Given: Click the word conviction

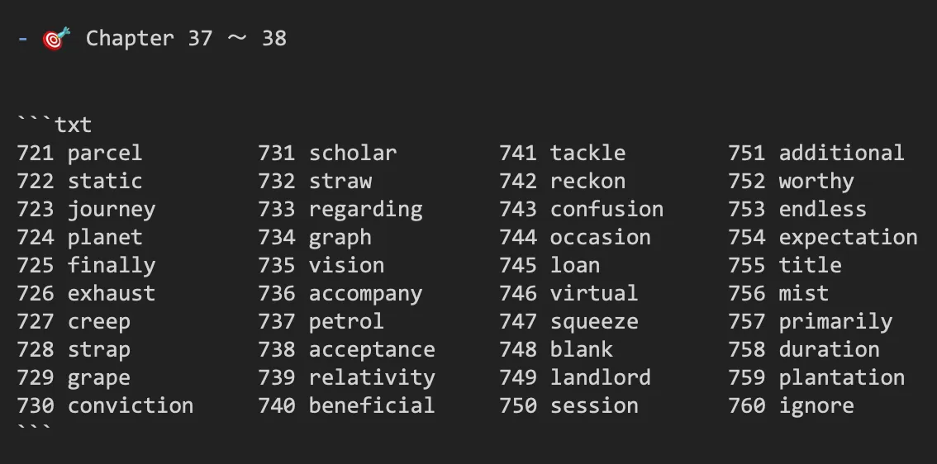Looking at the screenshot, I should (x=131, y=405).
